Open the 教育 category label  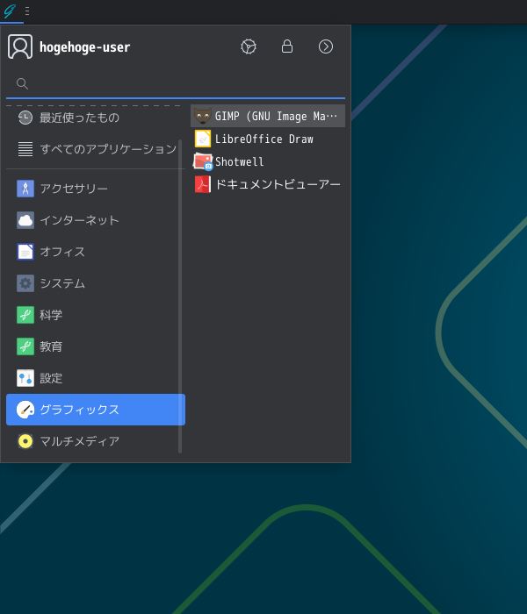click(x=51, y=346)
